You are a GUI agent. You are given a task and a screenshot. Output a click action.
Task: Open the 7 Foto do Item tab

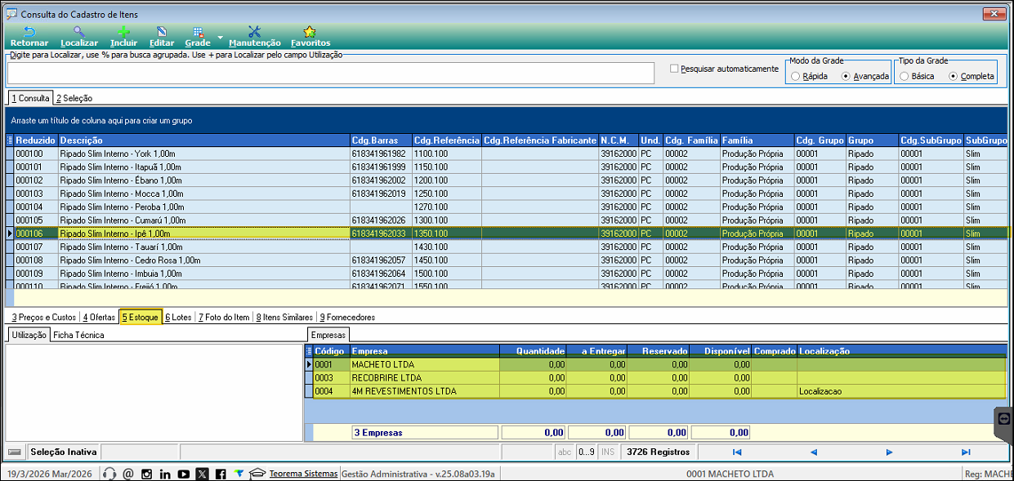click(224, 317)
